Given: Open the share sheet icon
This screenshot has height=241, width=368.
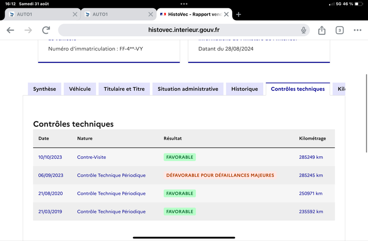Looking at the screenshot, I should pyautogui.click(x=322, y=30).
